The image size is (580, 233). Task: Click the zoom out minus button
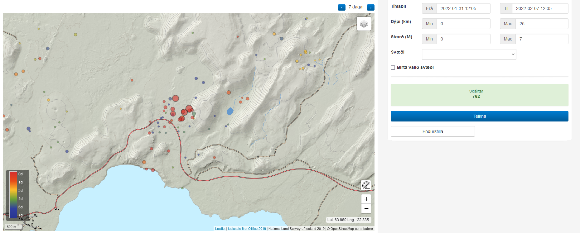(366, 208)
